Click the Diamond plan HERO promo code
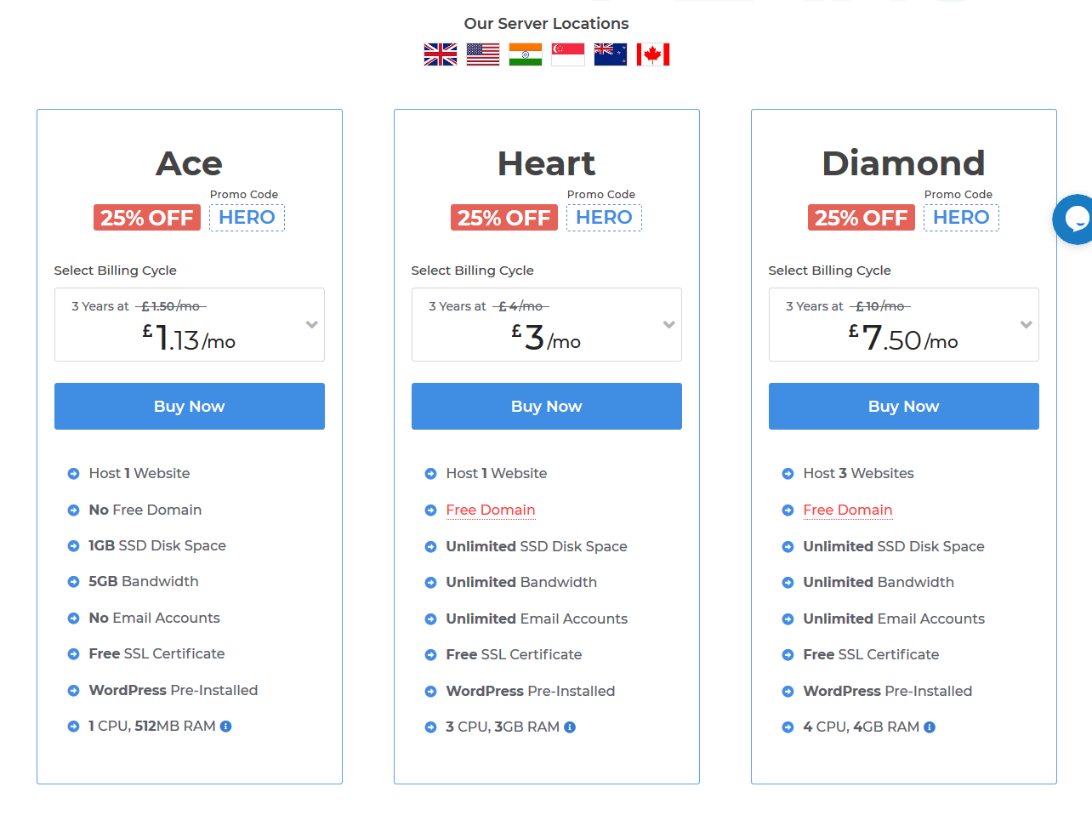The image size is (1092, 821). tap(961, 218)
